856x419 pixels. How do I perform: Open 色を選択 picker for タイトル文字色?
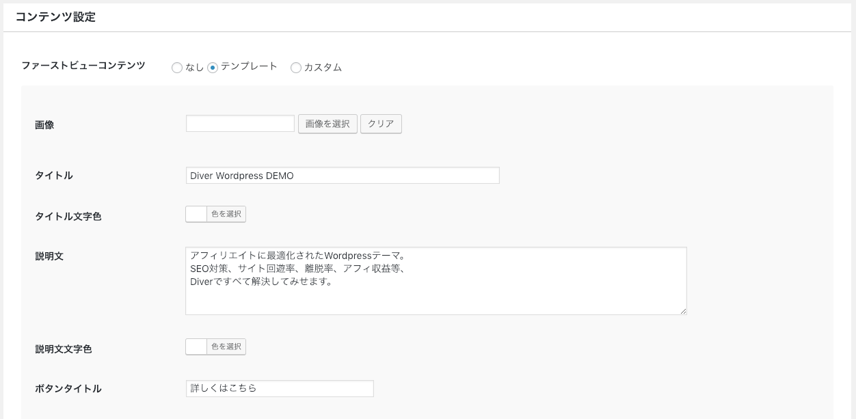(x=226, y=214)
